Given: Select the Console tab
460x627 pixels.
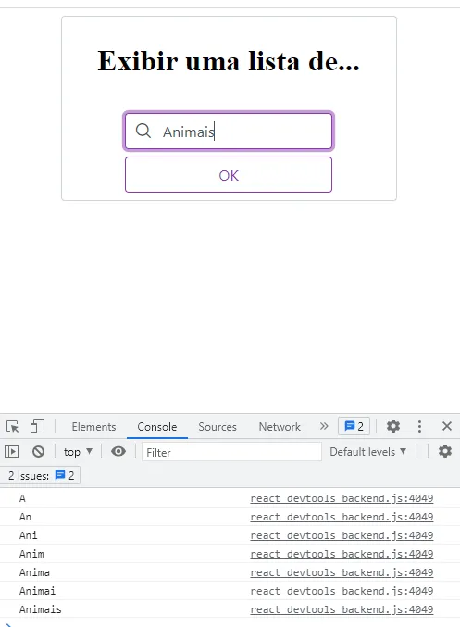Looking at the screenshot, I should (157, 427).
